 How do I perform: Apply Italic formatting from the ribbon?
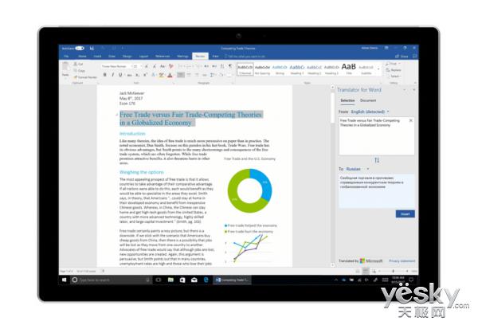tap(113, 74)
